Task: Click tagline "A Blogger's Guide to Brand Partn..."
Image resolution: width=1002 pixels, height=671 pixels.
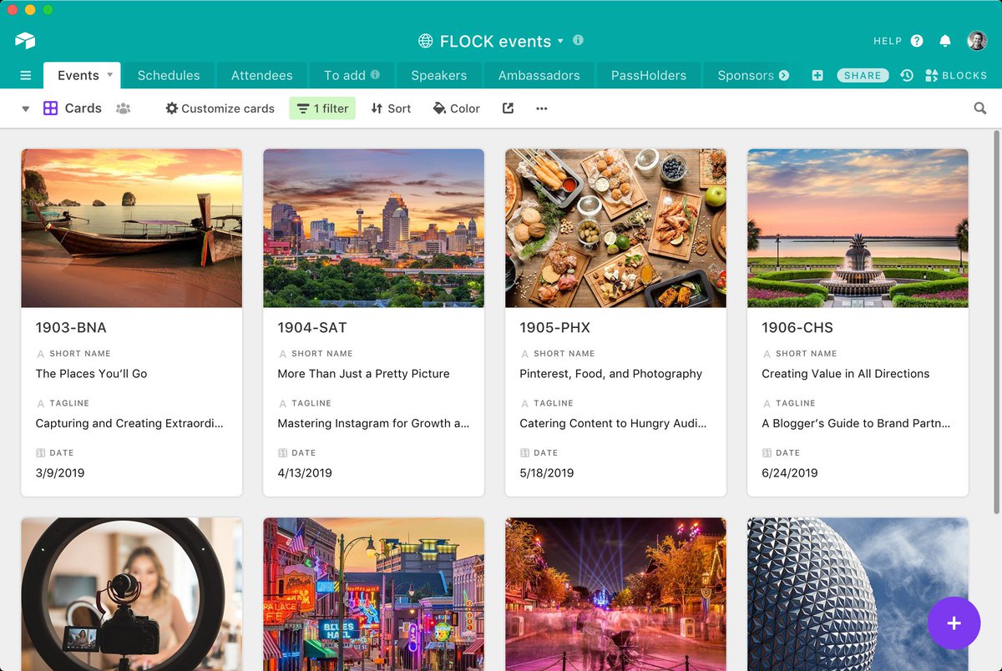Action: point(856,423)
